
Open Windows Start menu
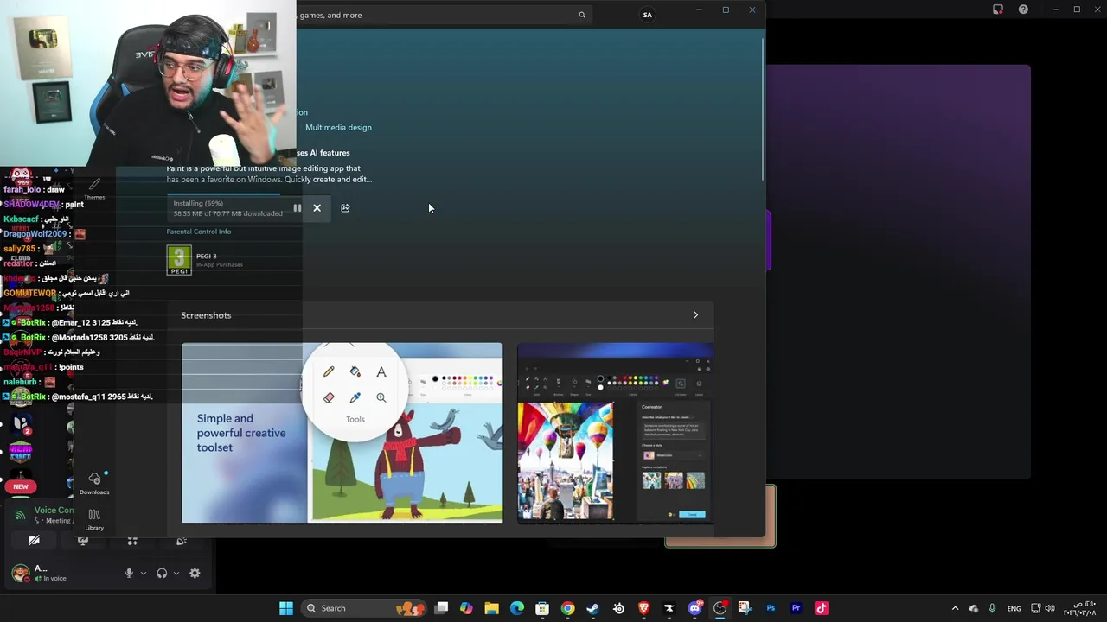(286, 608)
